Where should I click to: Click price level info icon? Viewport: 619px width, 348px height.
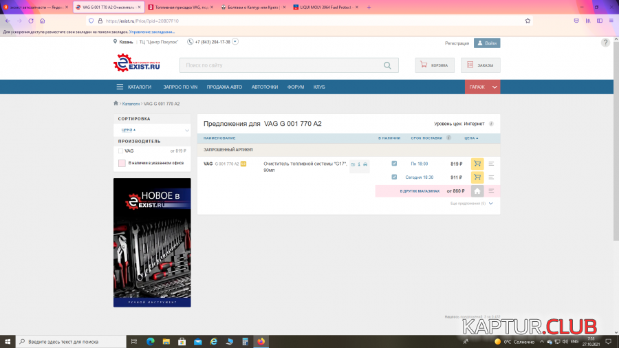491,124
